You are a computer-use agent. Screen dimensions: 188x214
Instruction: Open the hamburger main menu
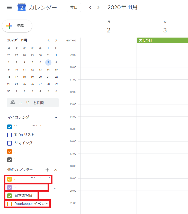[x=9, y=7]
